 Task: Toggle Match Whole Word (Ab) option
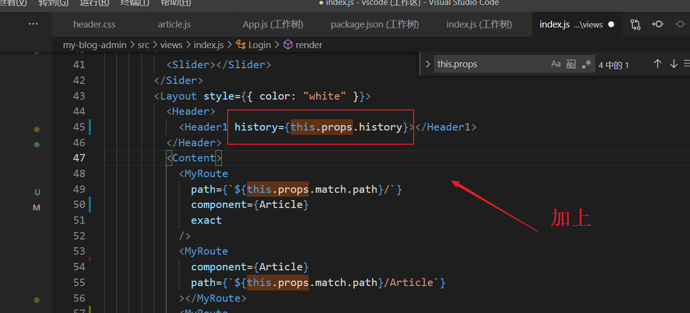[571, 64]
